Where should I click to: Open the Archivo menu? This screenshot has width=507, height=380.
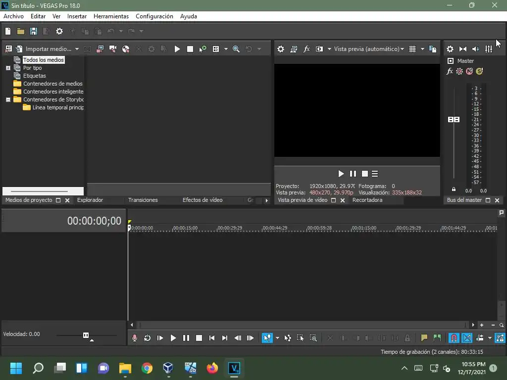[13, 16]
